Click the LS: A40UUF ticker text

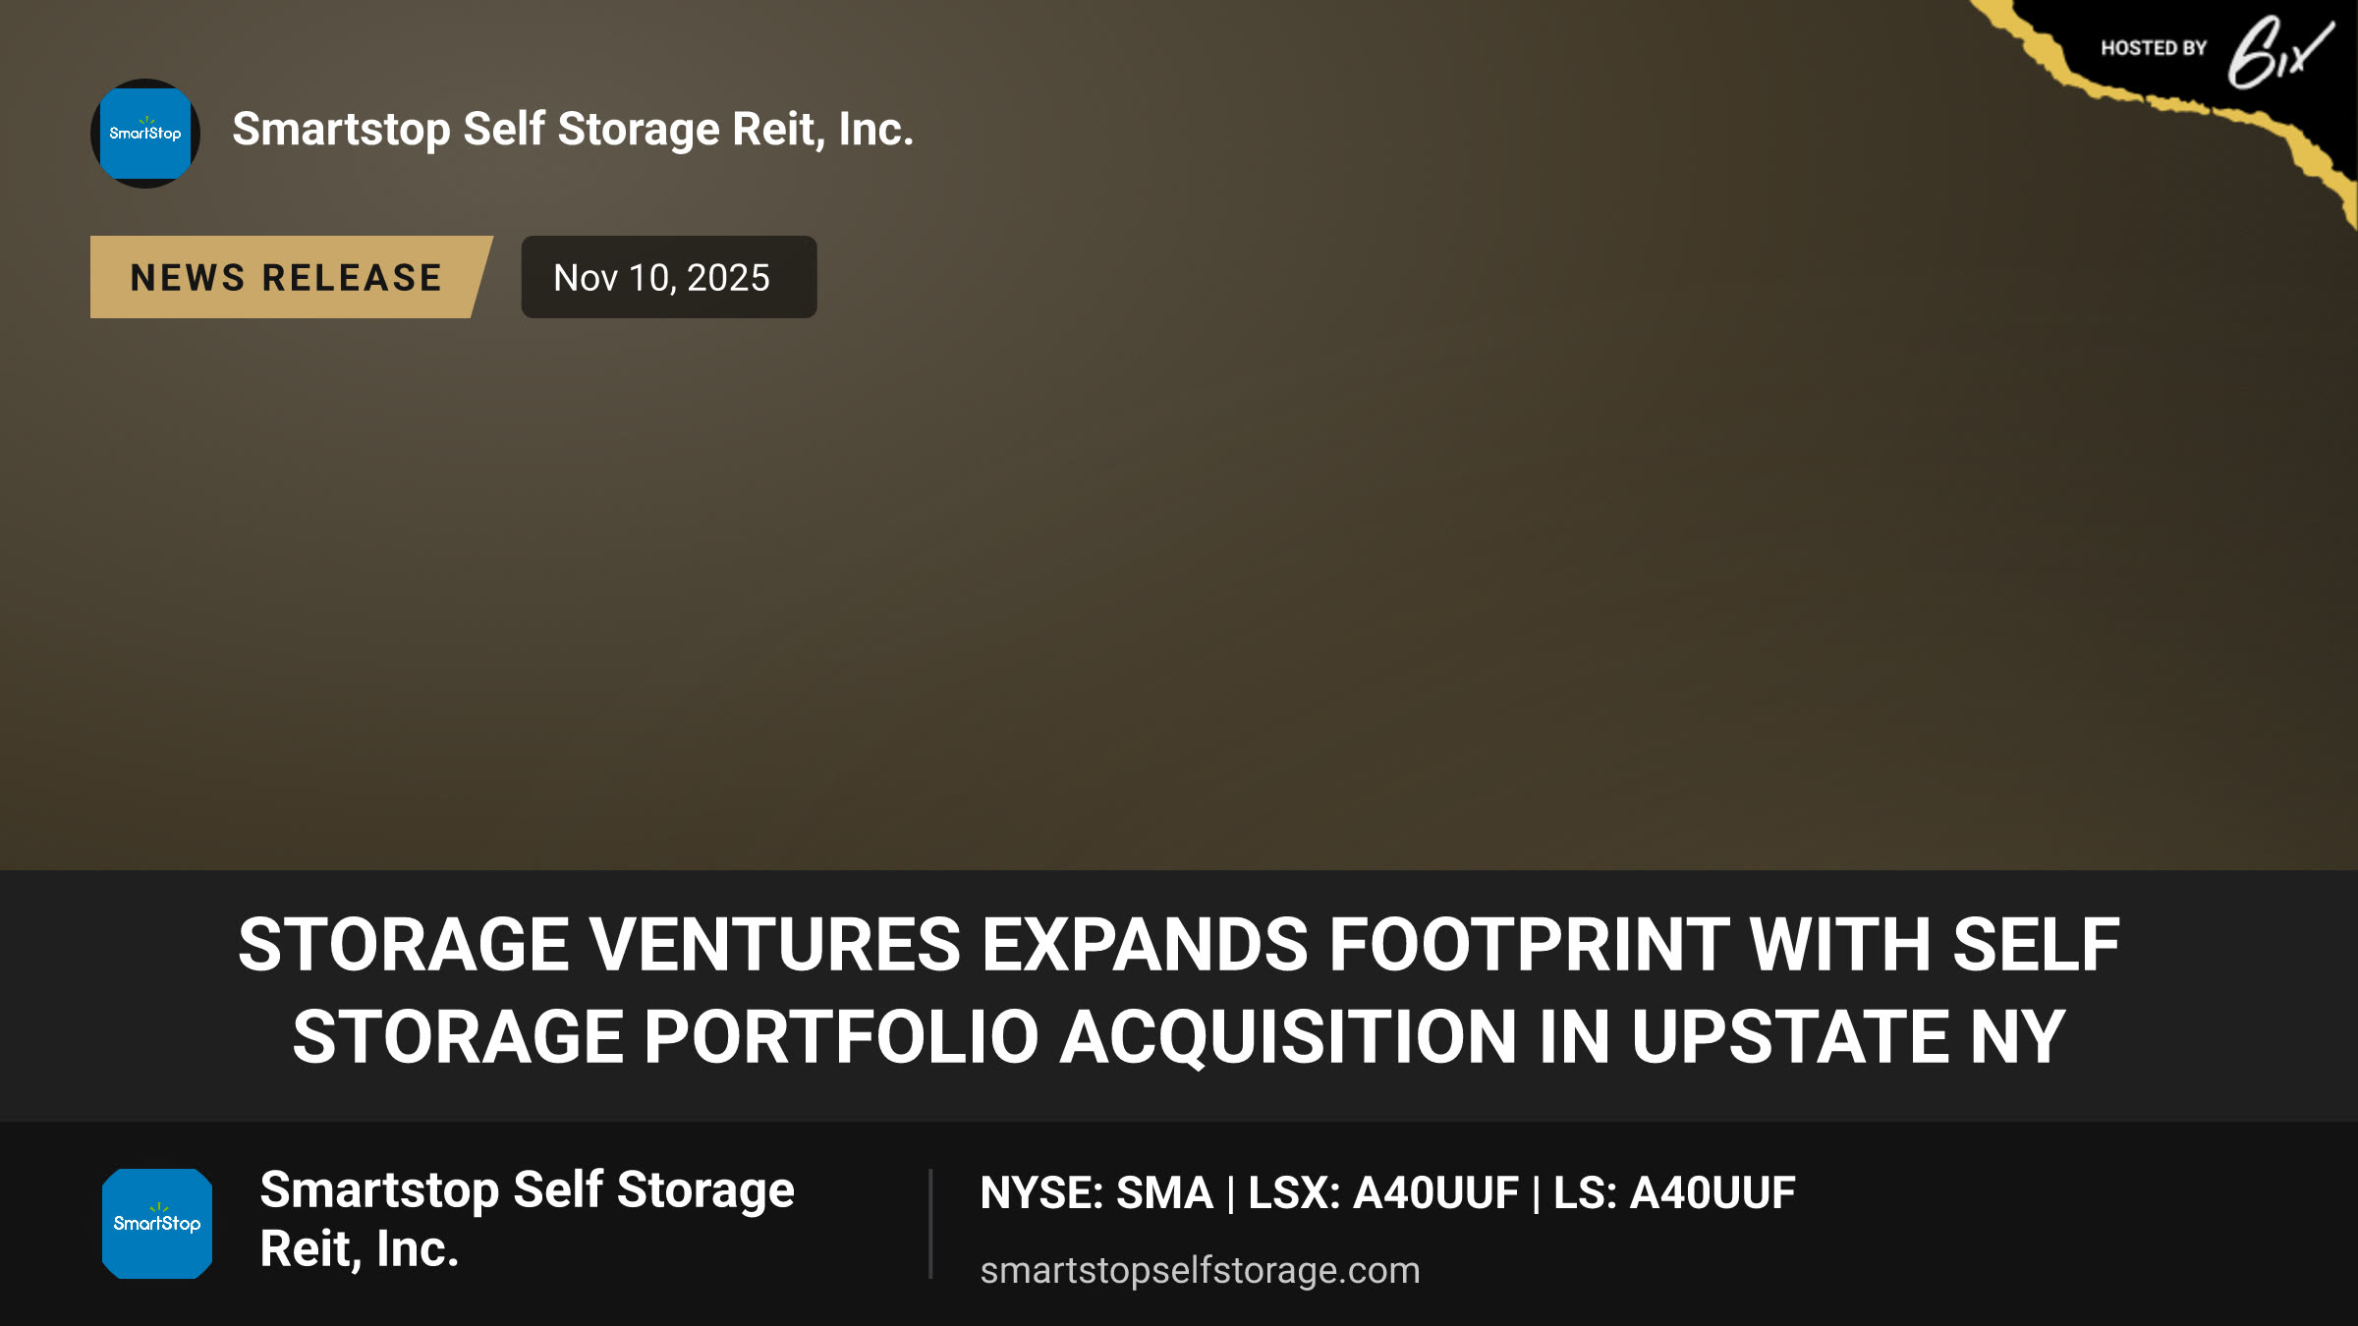(x=1674, y=1193)
